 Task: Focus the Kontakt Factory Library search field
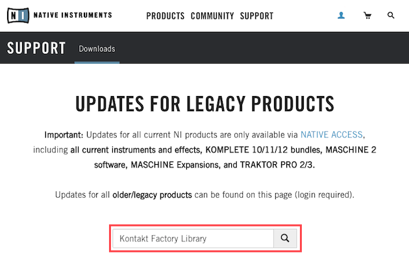[x=193, y=238]
